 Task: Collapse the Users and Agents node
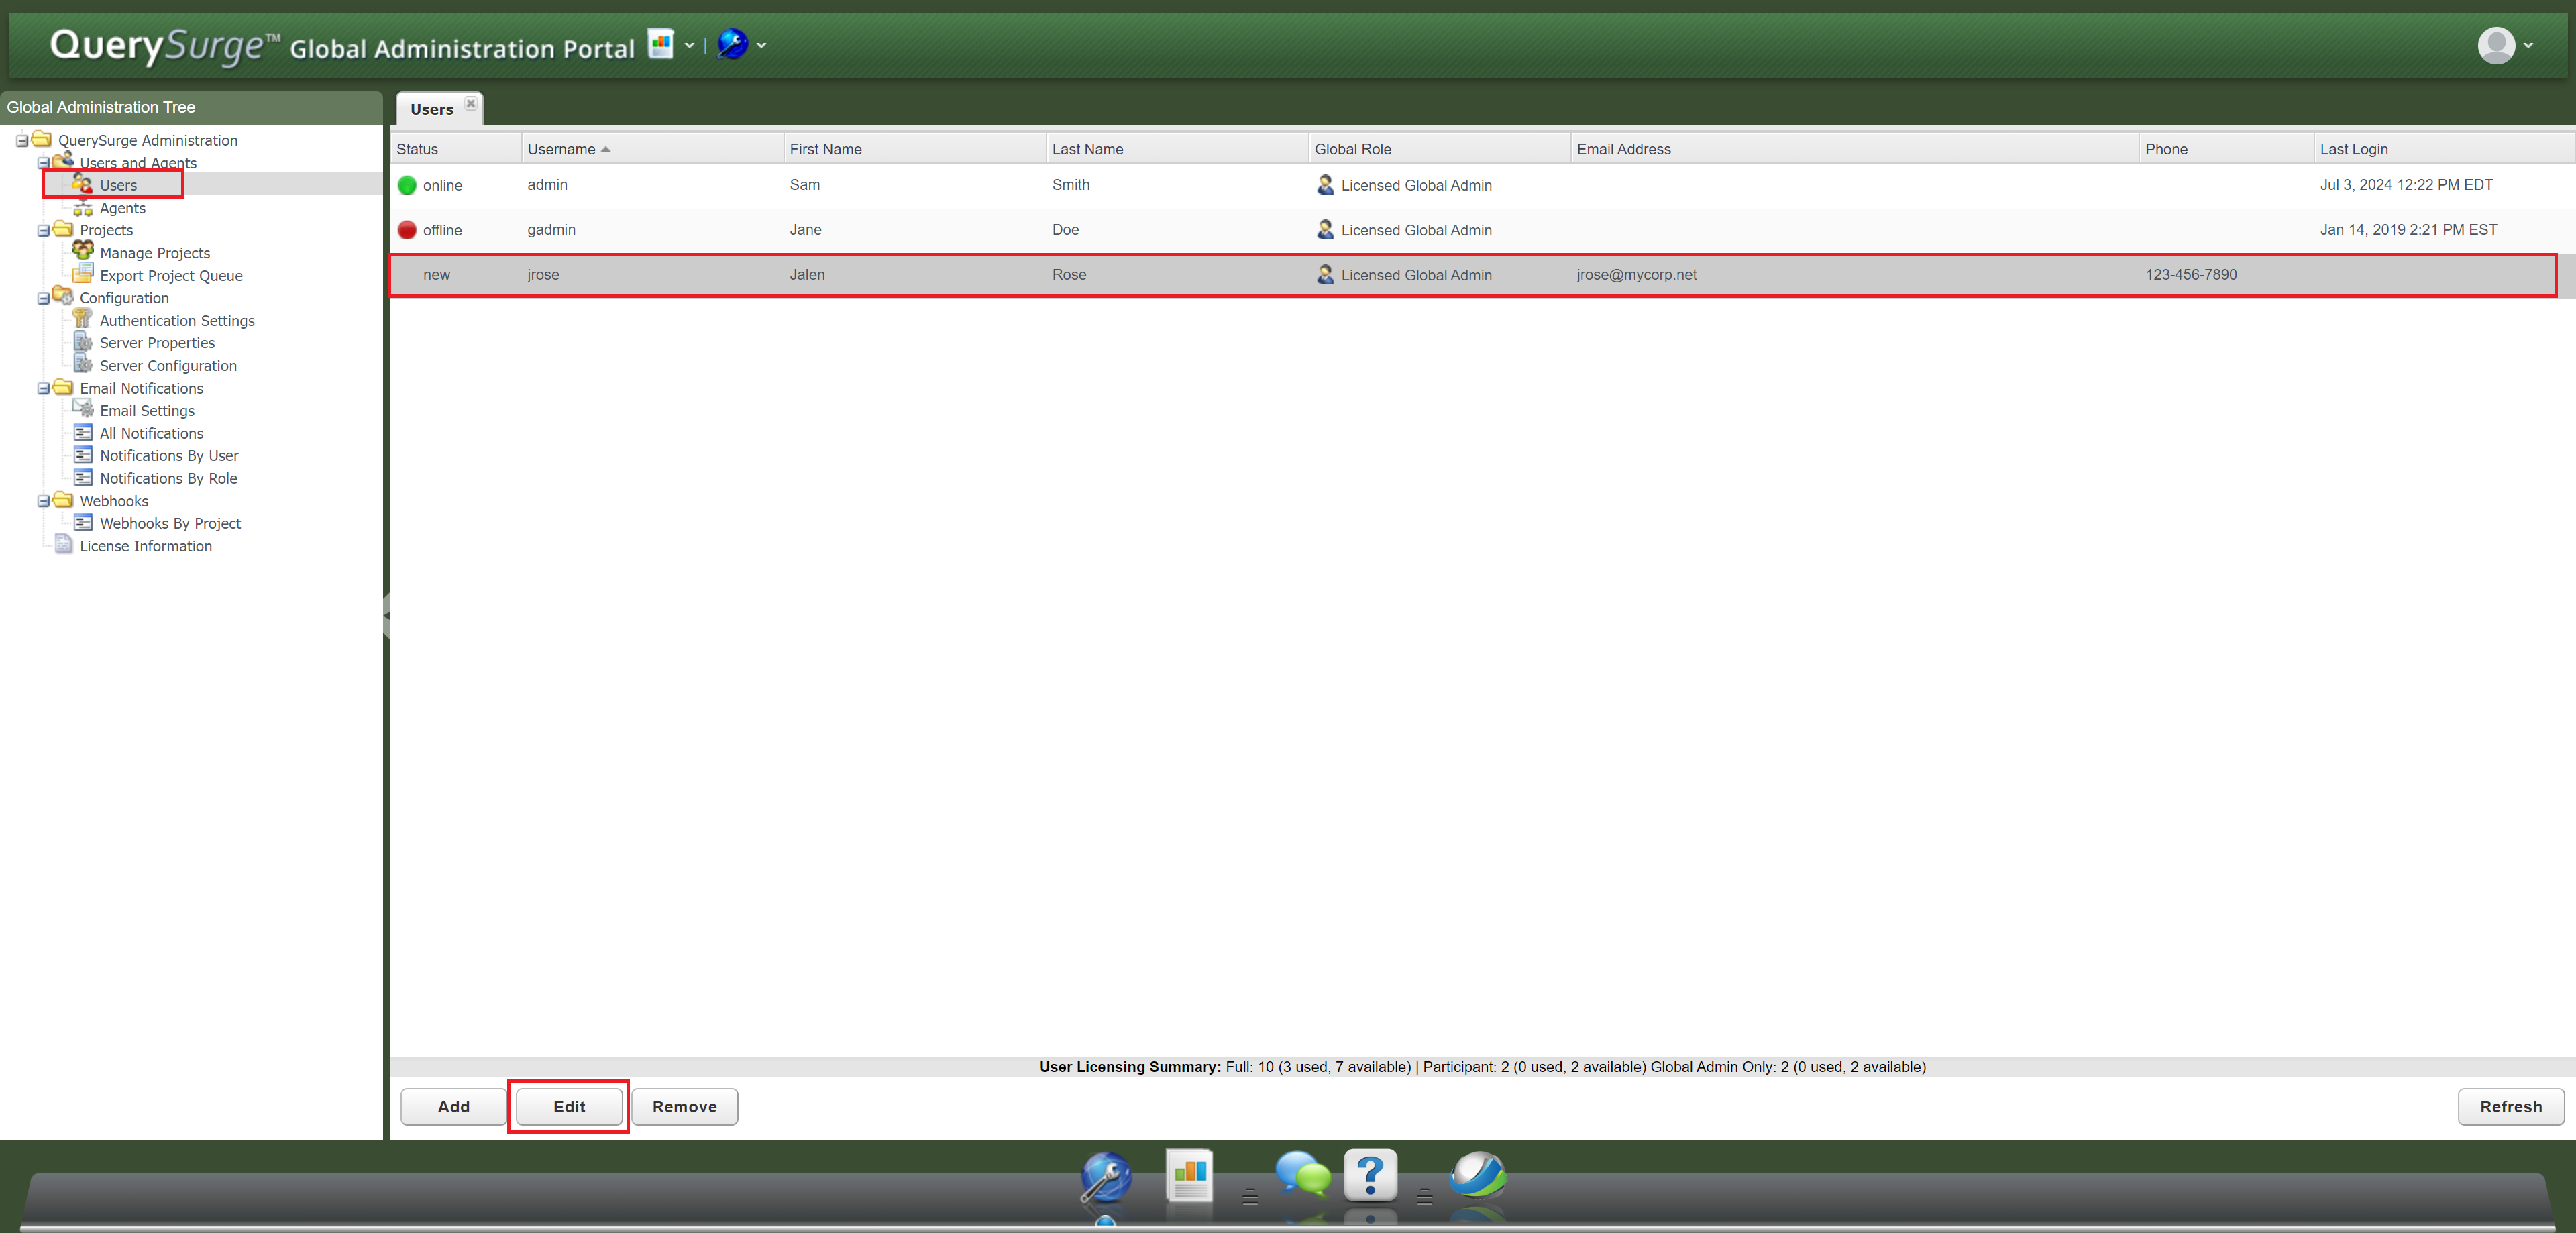[x=43, y=163]
